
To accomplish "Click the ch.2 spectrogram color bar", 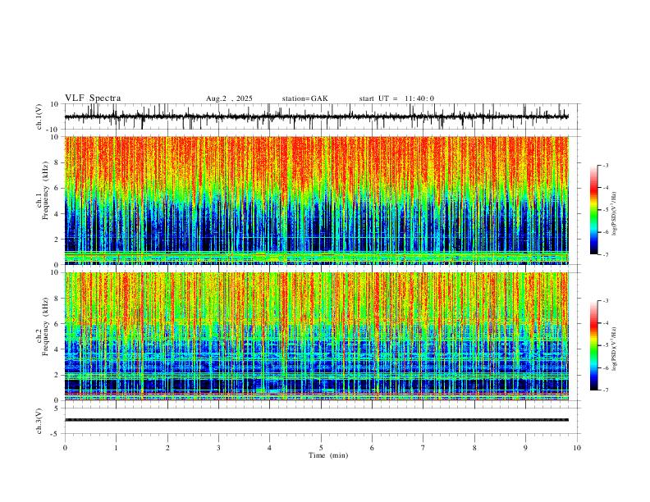I will point(593,345).
